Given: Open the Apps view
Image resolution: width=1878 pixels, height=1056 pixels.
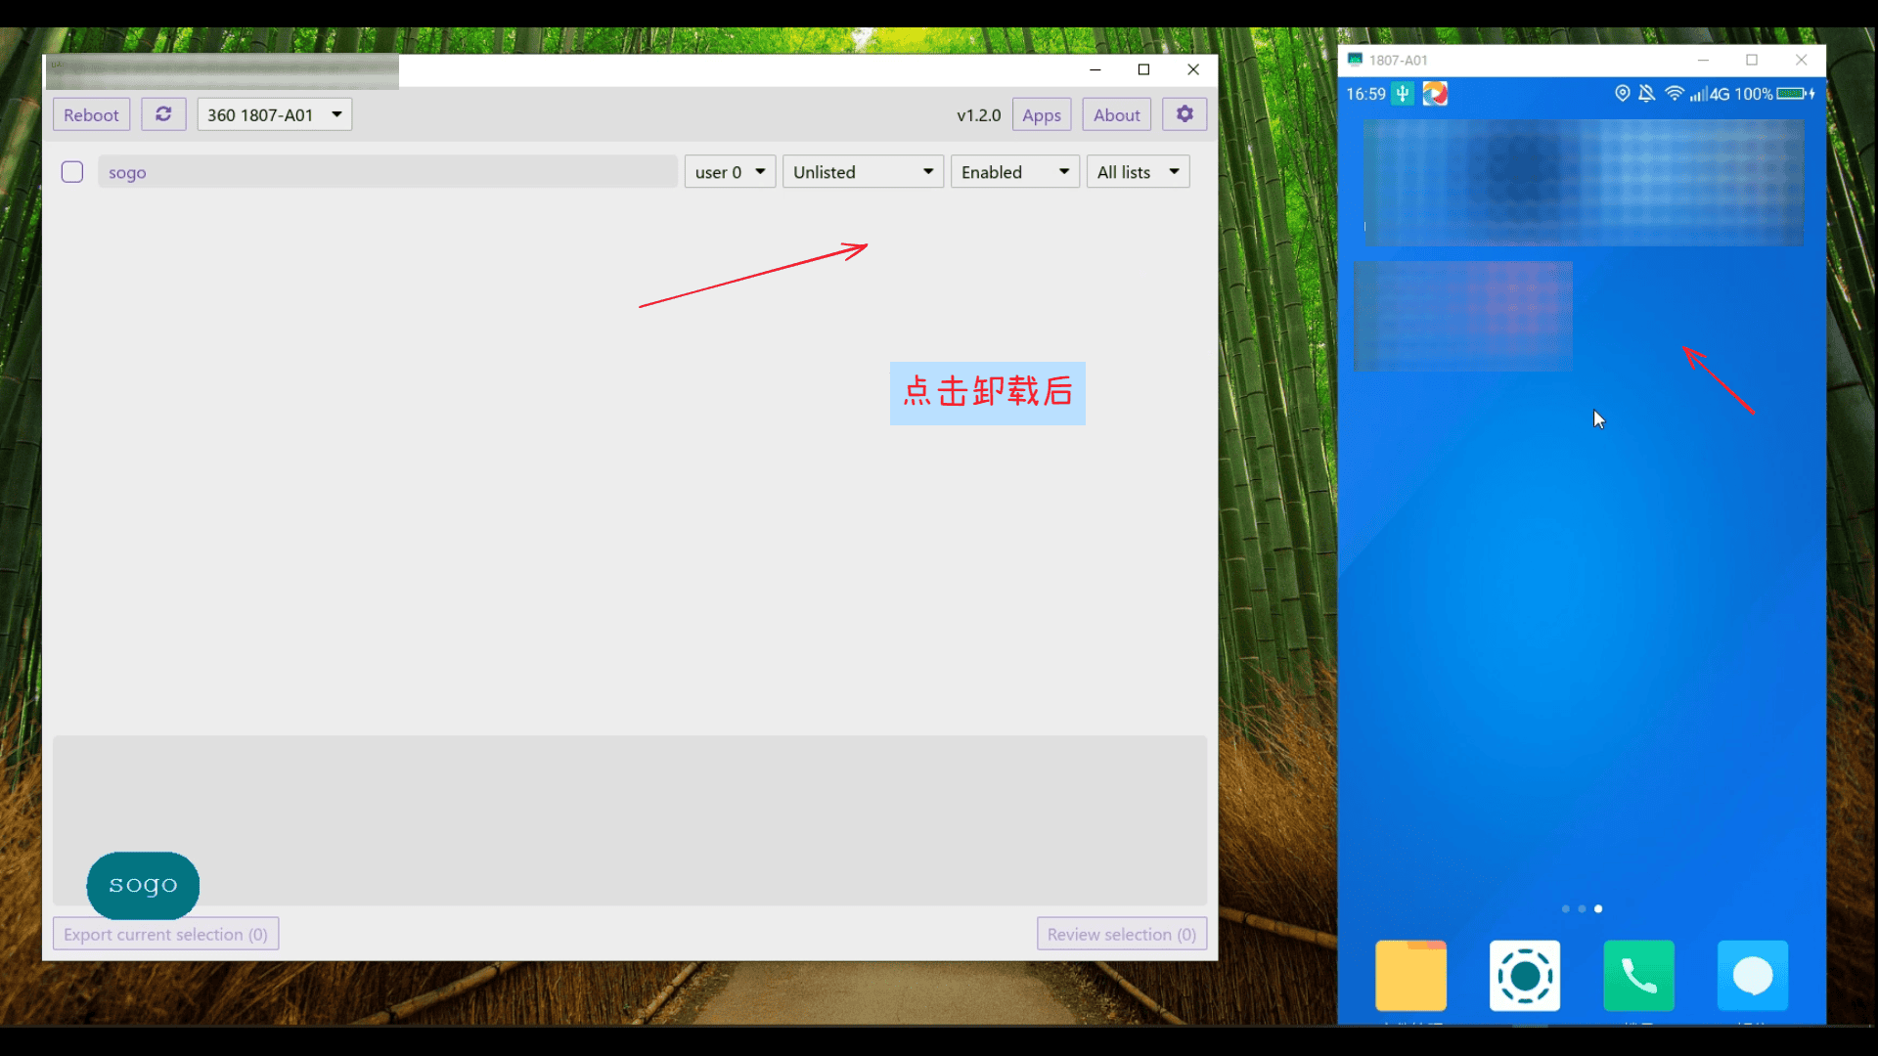Looking at the screenshot, I should pos(1042,114).
